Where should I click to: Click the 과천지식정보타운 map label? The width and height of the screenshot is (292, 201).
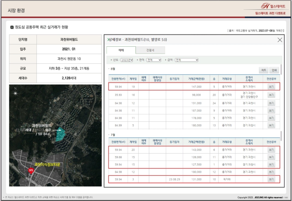[47, 165]
